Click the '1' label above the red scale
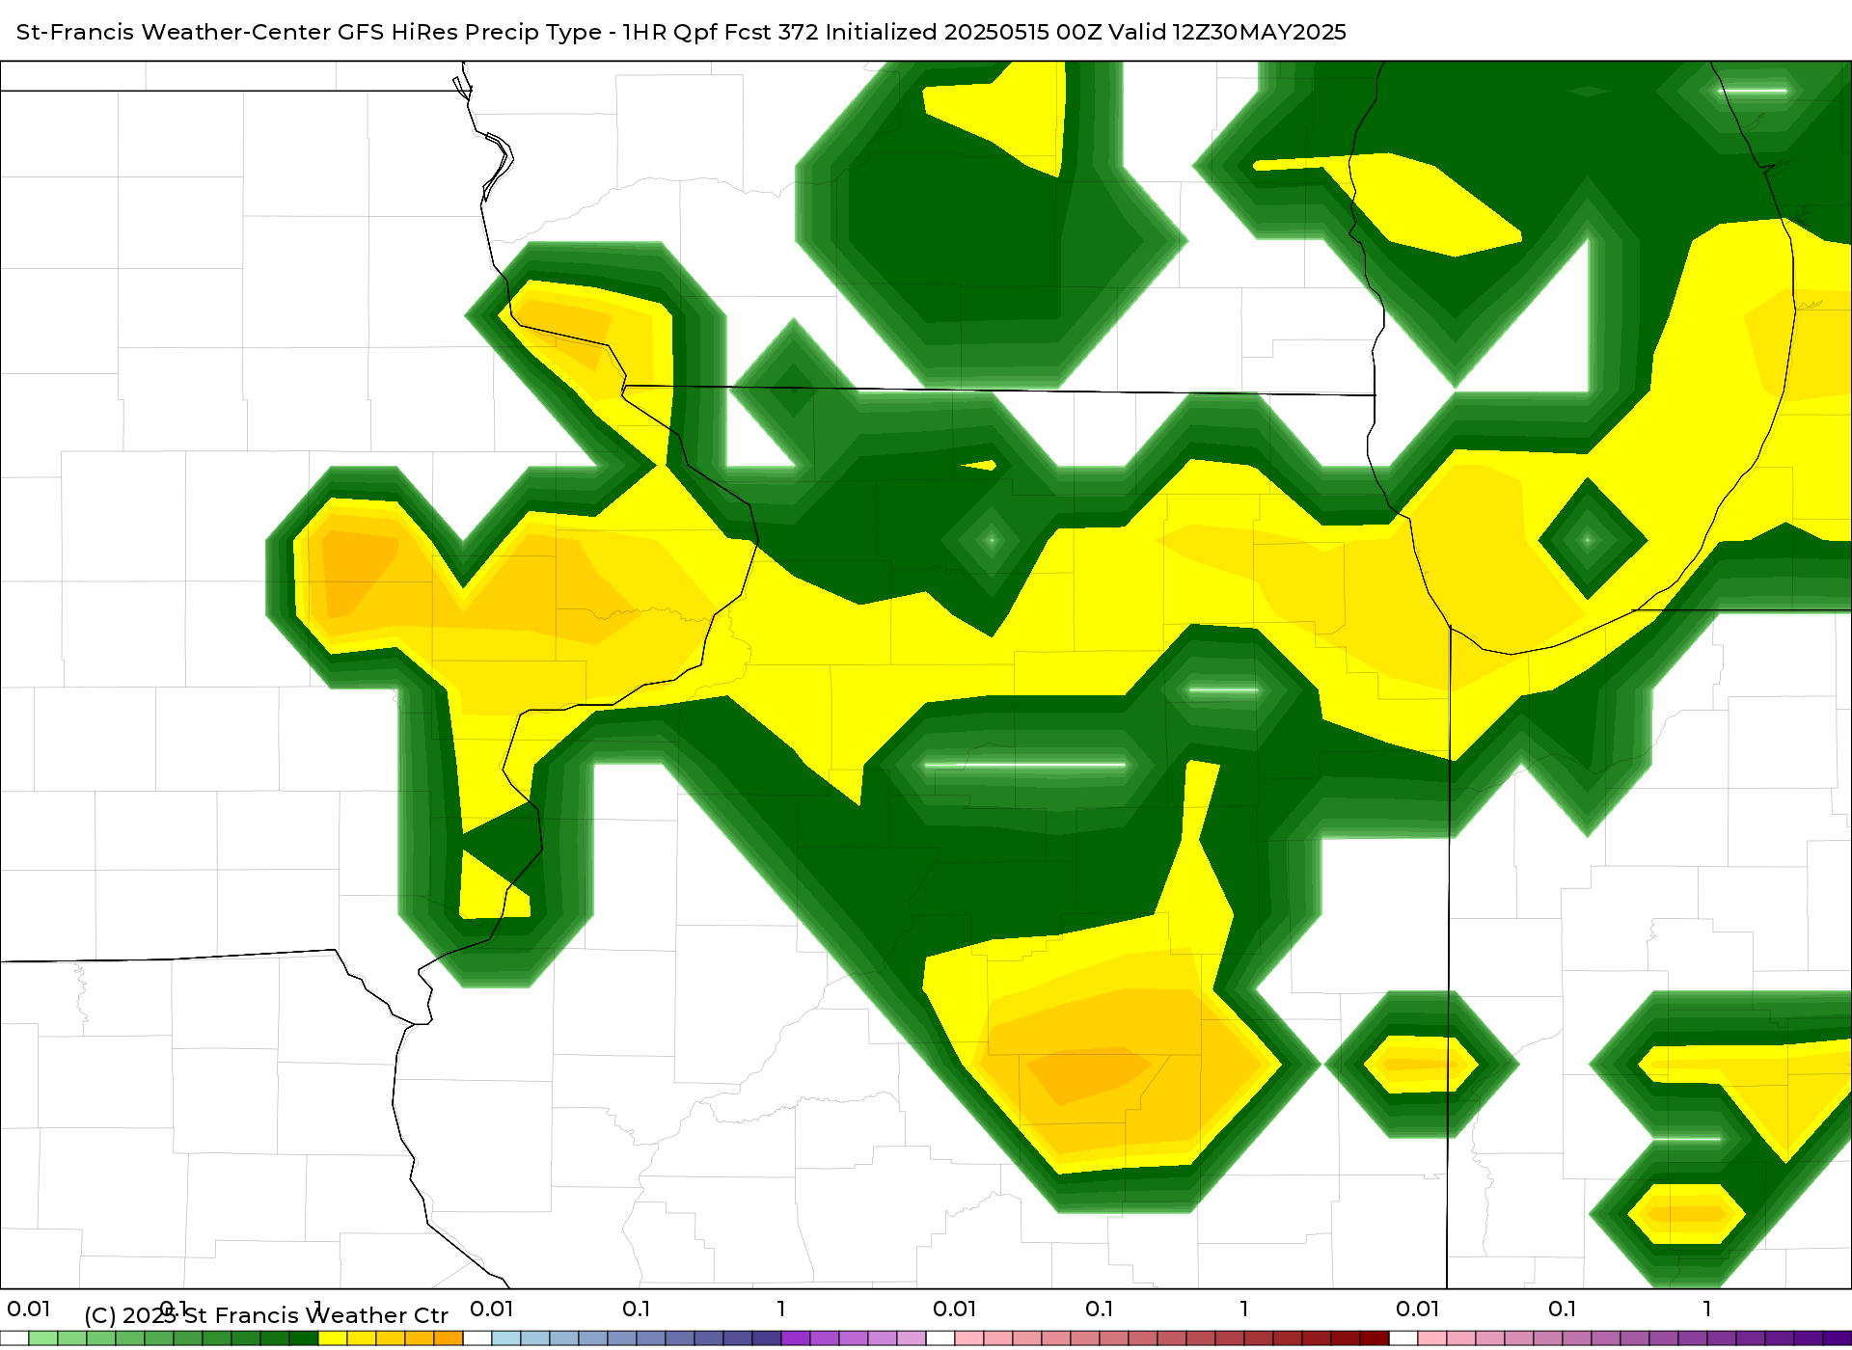The width and height of the screenshot is (1852, 1350). (1244, 1309)
